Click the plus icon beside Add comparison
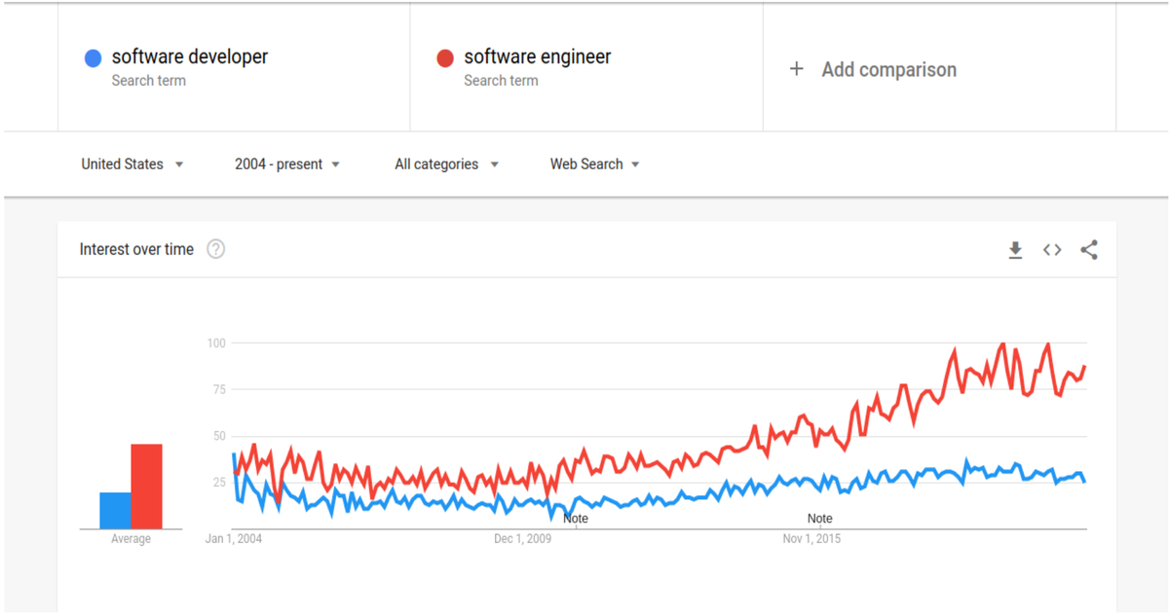 point(795,69)
